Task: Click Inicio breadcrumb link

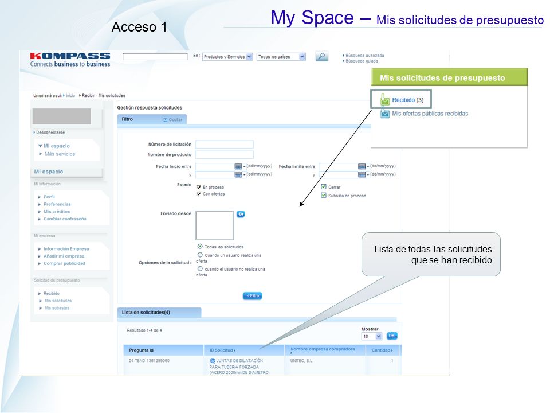Action: coord(70,96)
